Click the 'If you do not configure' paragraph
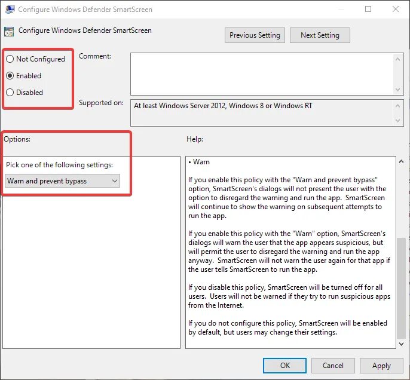Viewport: 410px width, 380px height. tap(287, 328)
